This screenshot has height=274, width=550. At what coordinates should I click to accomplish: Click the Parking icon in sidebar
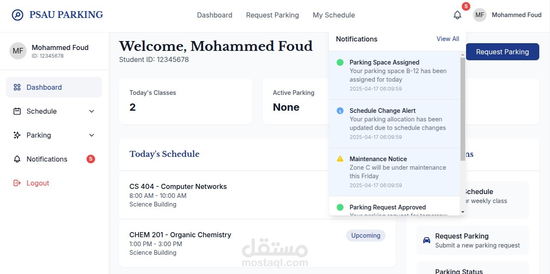coord(17,135)
